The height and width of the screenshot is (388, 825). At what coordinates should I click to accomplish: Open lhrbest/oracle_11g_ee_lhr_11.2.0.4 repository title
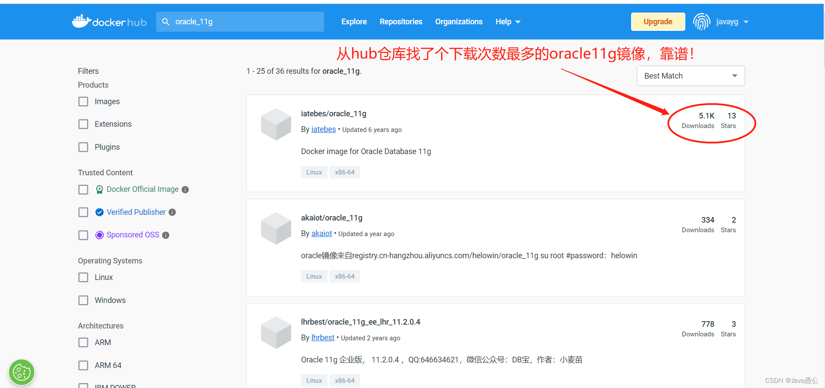coord(360,322)
